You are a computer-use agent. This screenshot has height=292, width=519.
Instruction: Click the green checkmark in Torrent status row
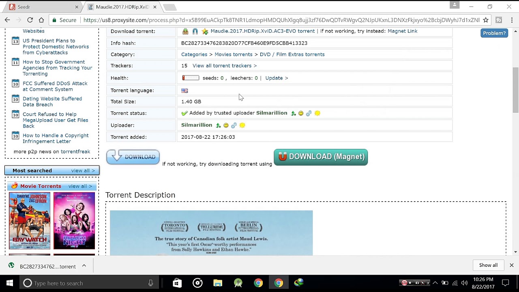pos(184,113)
